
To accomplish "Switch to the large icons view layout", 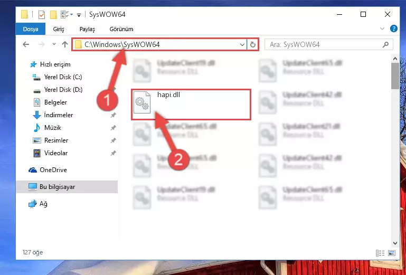I will pos(392,253).
